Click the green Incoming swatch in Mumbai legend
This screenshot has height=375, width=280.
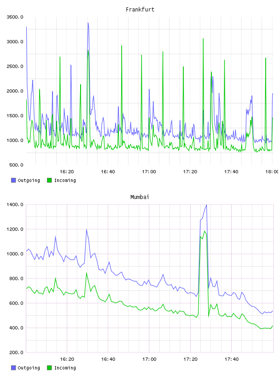[x=49, y=368]
